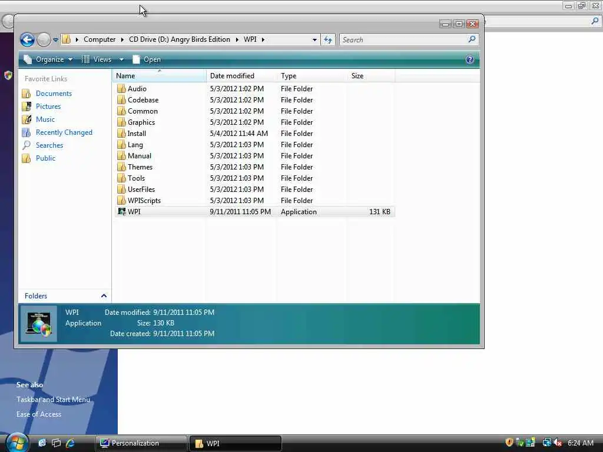Click the Tools folder icon

click(121, 178)
